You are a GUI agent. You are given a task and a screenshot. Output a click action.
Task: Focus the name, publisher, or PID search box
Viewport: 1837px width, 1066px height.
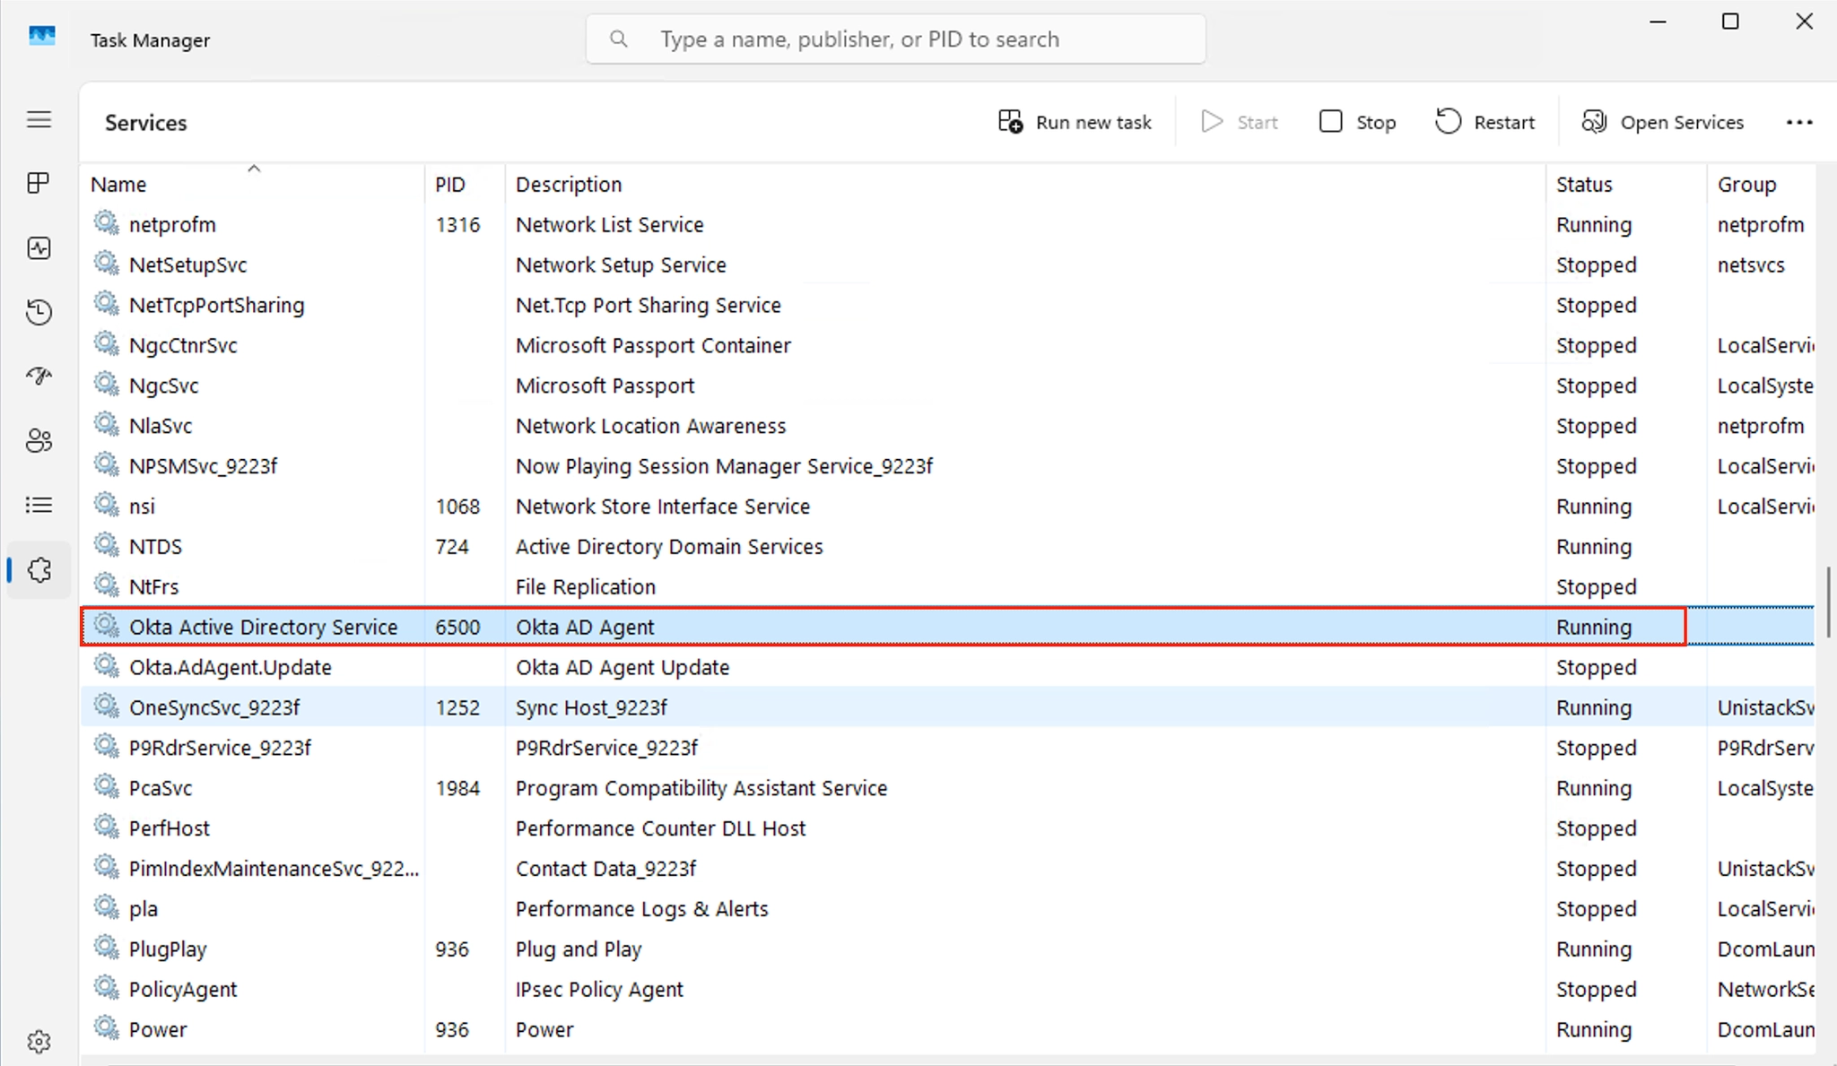point(895,39)
